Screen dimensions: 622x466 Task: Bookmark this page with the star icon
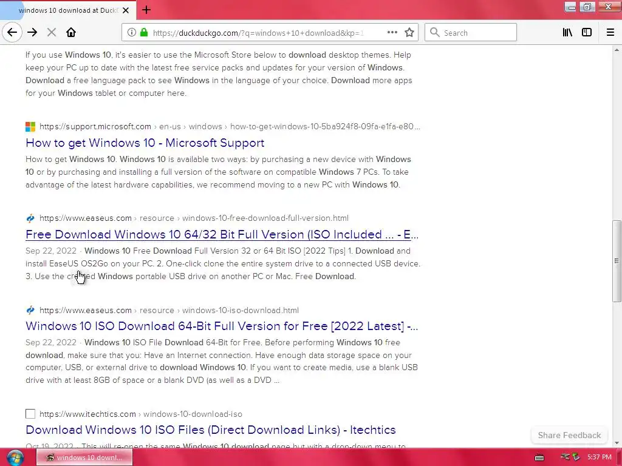409,33
